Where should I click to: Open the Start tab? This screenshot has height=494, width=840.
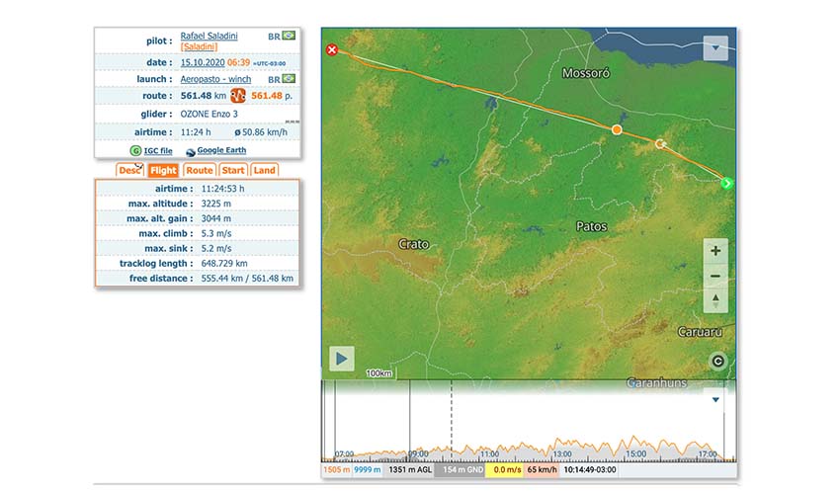click(x=233, y=170)
